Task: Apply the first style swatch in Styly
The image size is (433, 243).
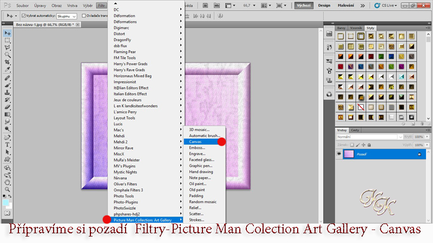Action: pyautogui.click(x=340, y=36)
